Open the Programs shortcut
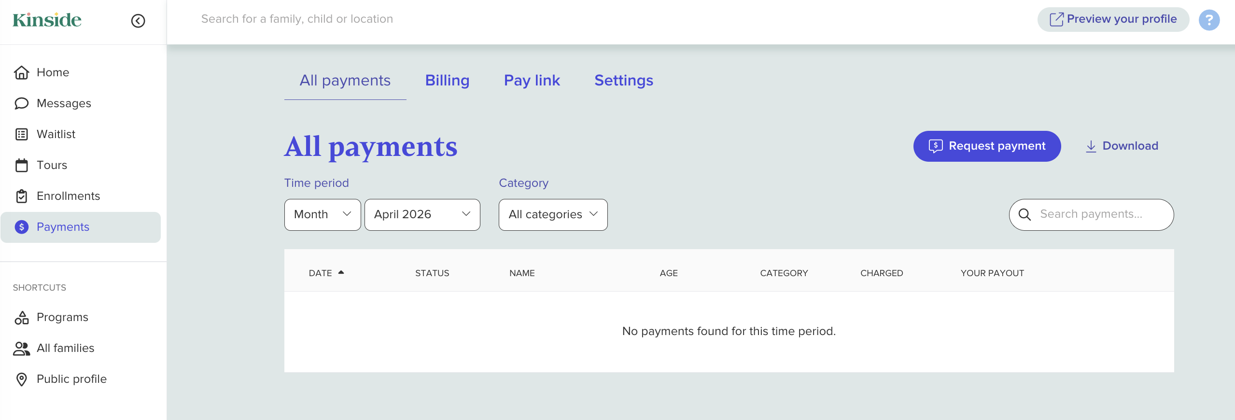The width and height of the screenshot is (1235, 420). click(81, 317)
